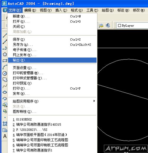Select the Ellipse Arc tool
Viewport: 148px width, 153px height.
tap(5, 98)
